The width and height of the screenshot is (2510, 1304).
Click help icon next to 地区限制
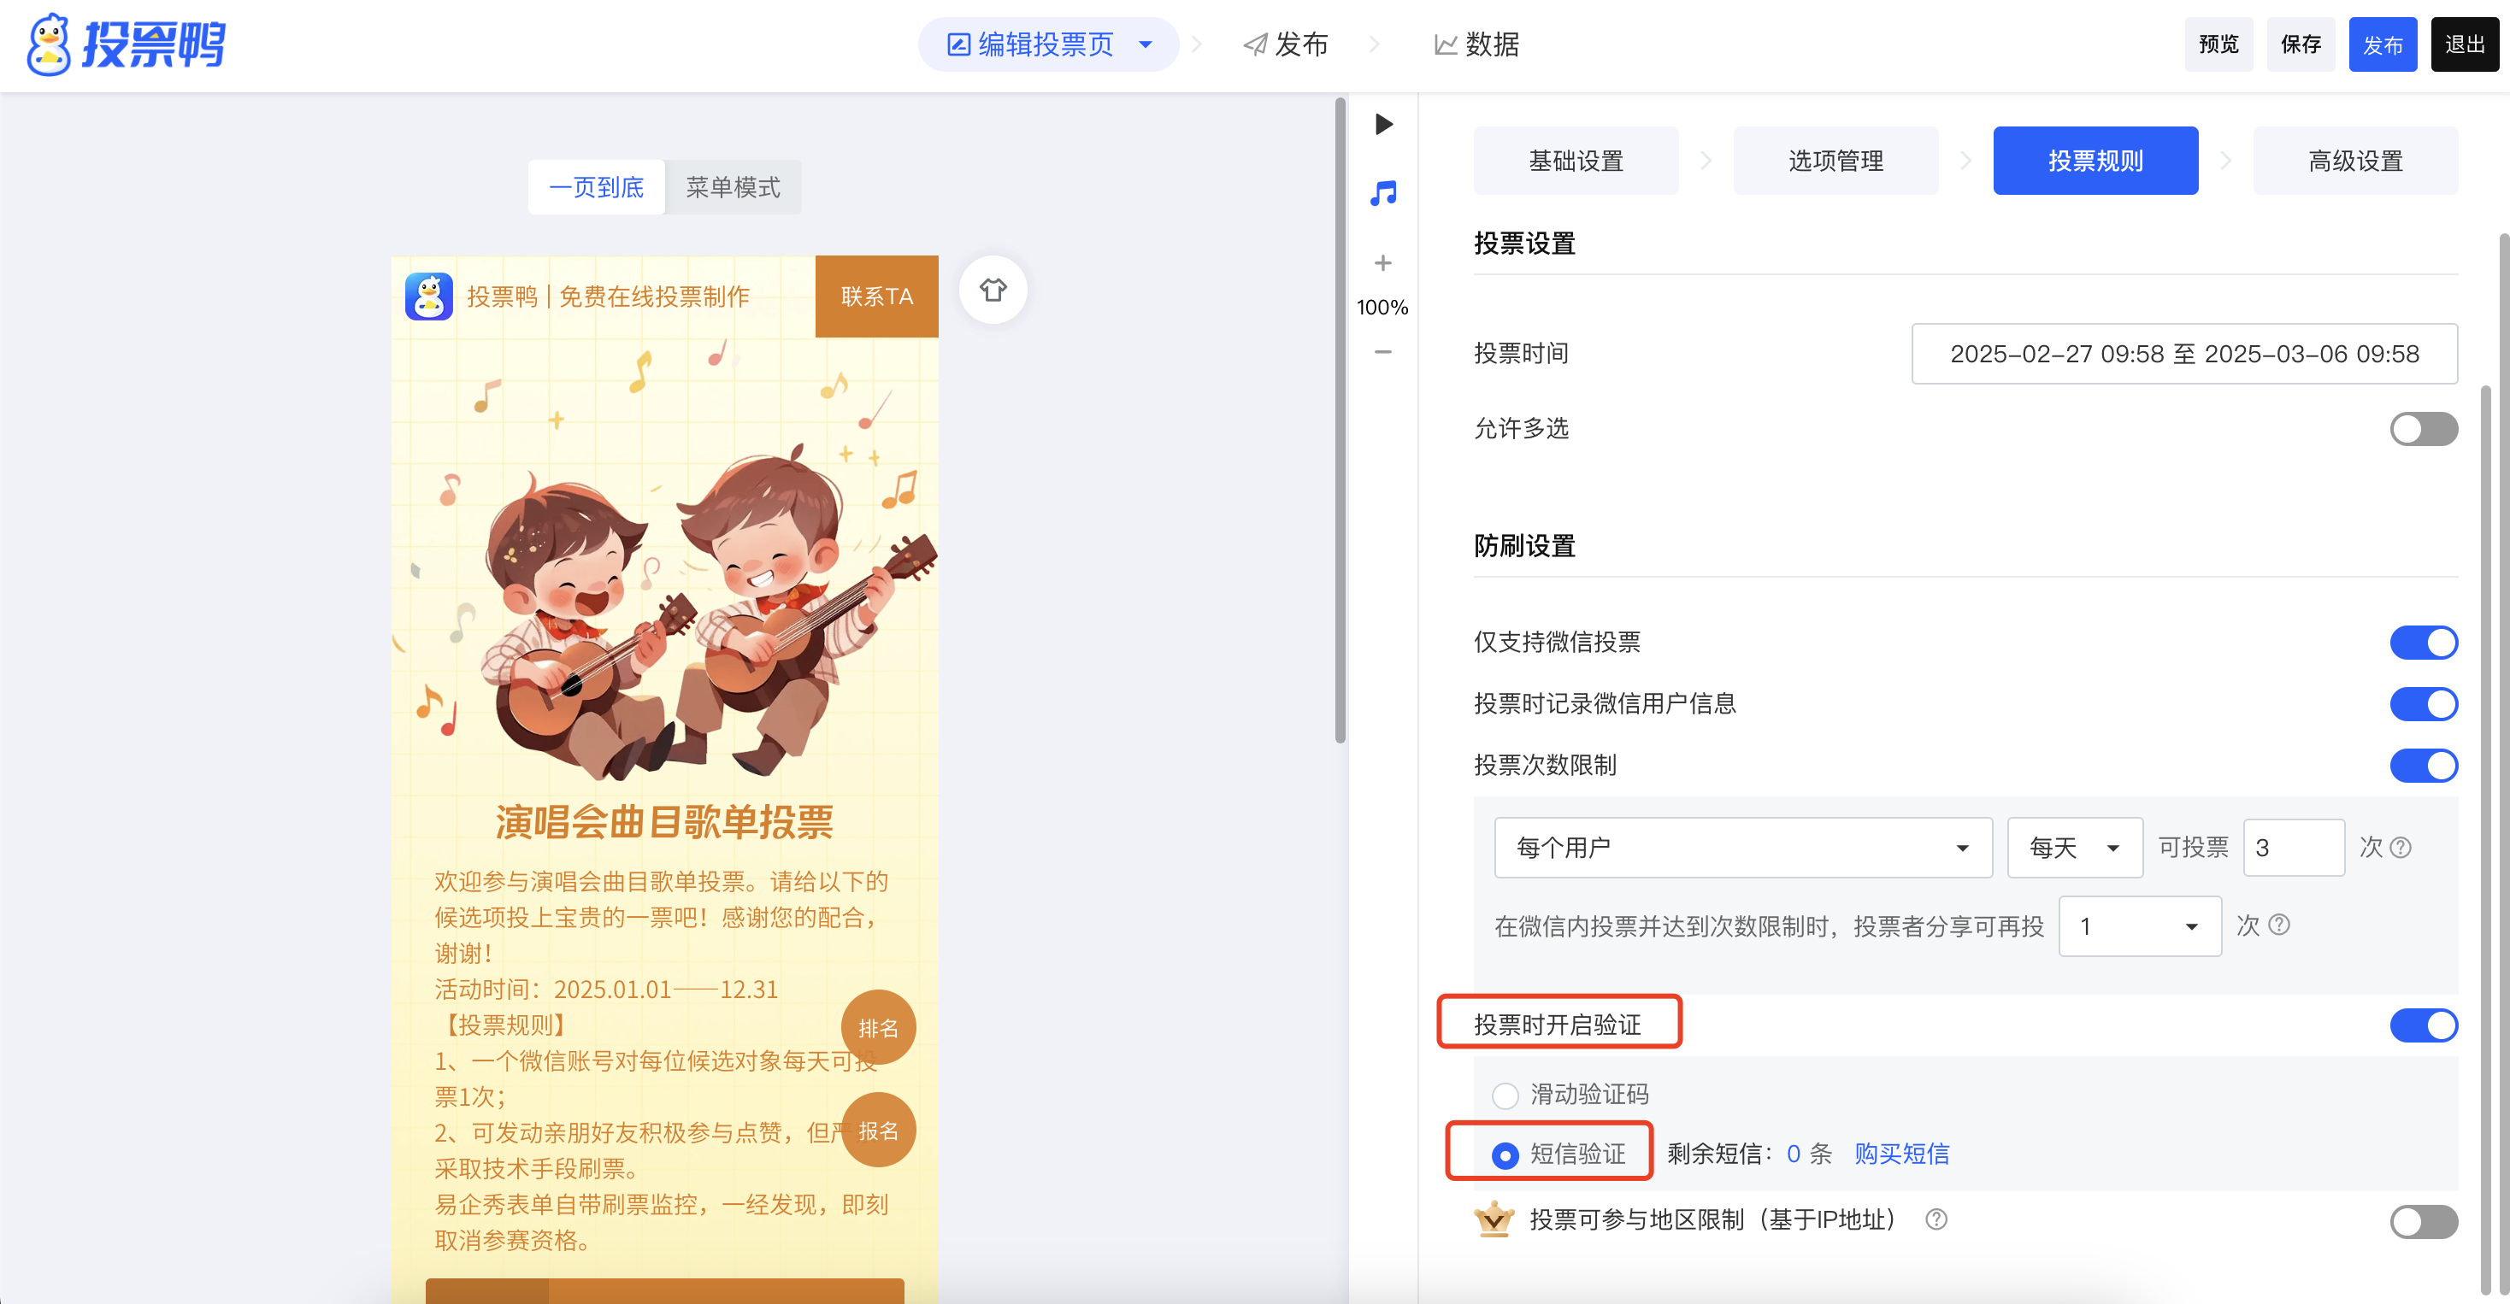tap(1936, 1219)
